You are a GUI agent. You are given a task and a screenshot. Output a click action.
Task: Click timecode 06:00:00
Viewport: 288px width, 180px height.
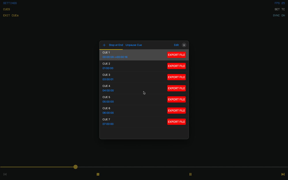click(108, 113)
